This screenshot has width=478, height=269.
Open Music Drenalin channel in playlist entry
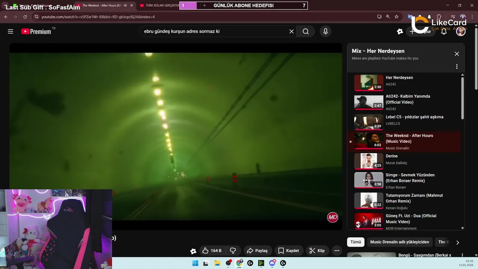pos(397,148)
